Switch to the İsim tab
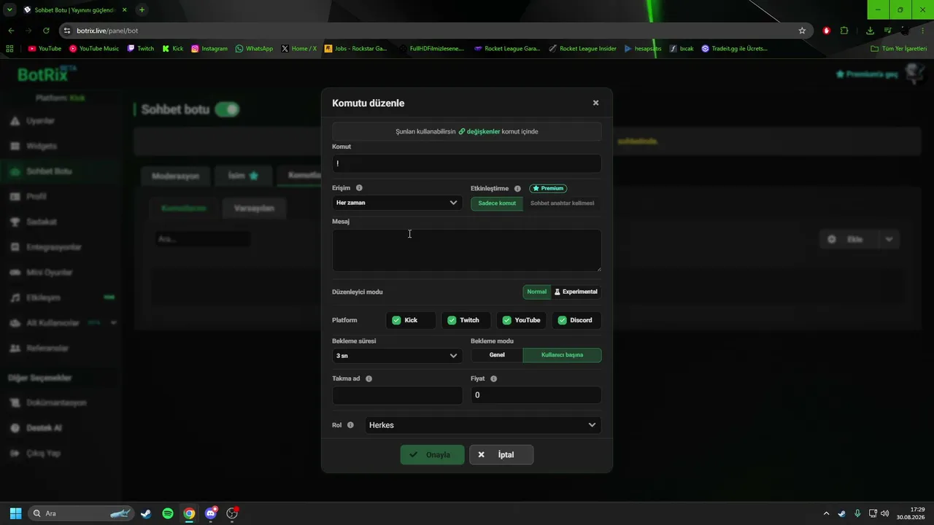This screenshot has width=934, height=525. (244, 176)
